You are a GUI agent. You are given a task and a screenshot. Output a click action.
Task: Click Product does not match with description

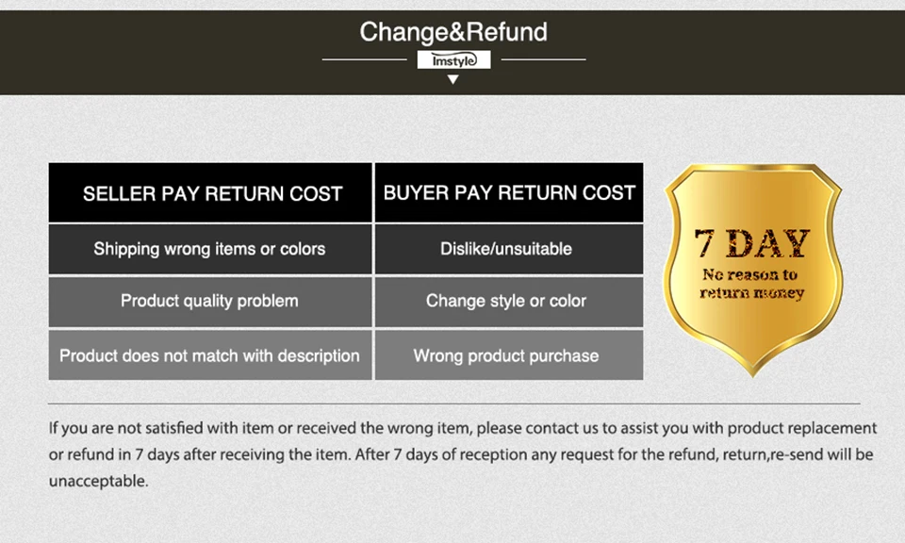[210, 354]
